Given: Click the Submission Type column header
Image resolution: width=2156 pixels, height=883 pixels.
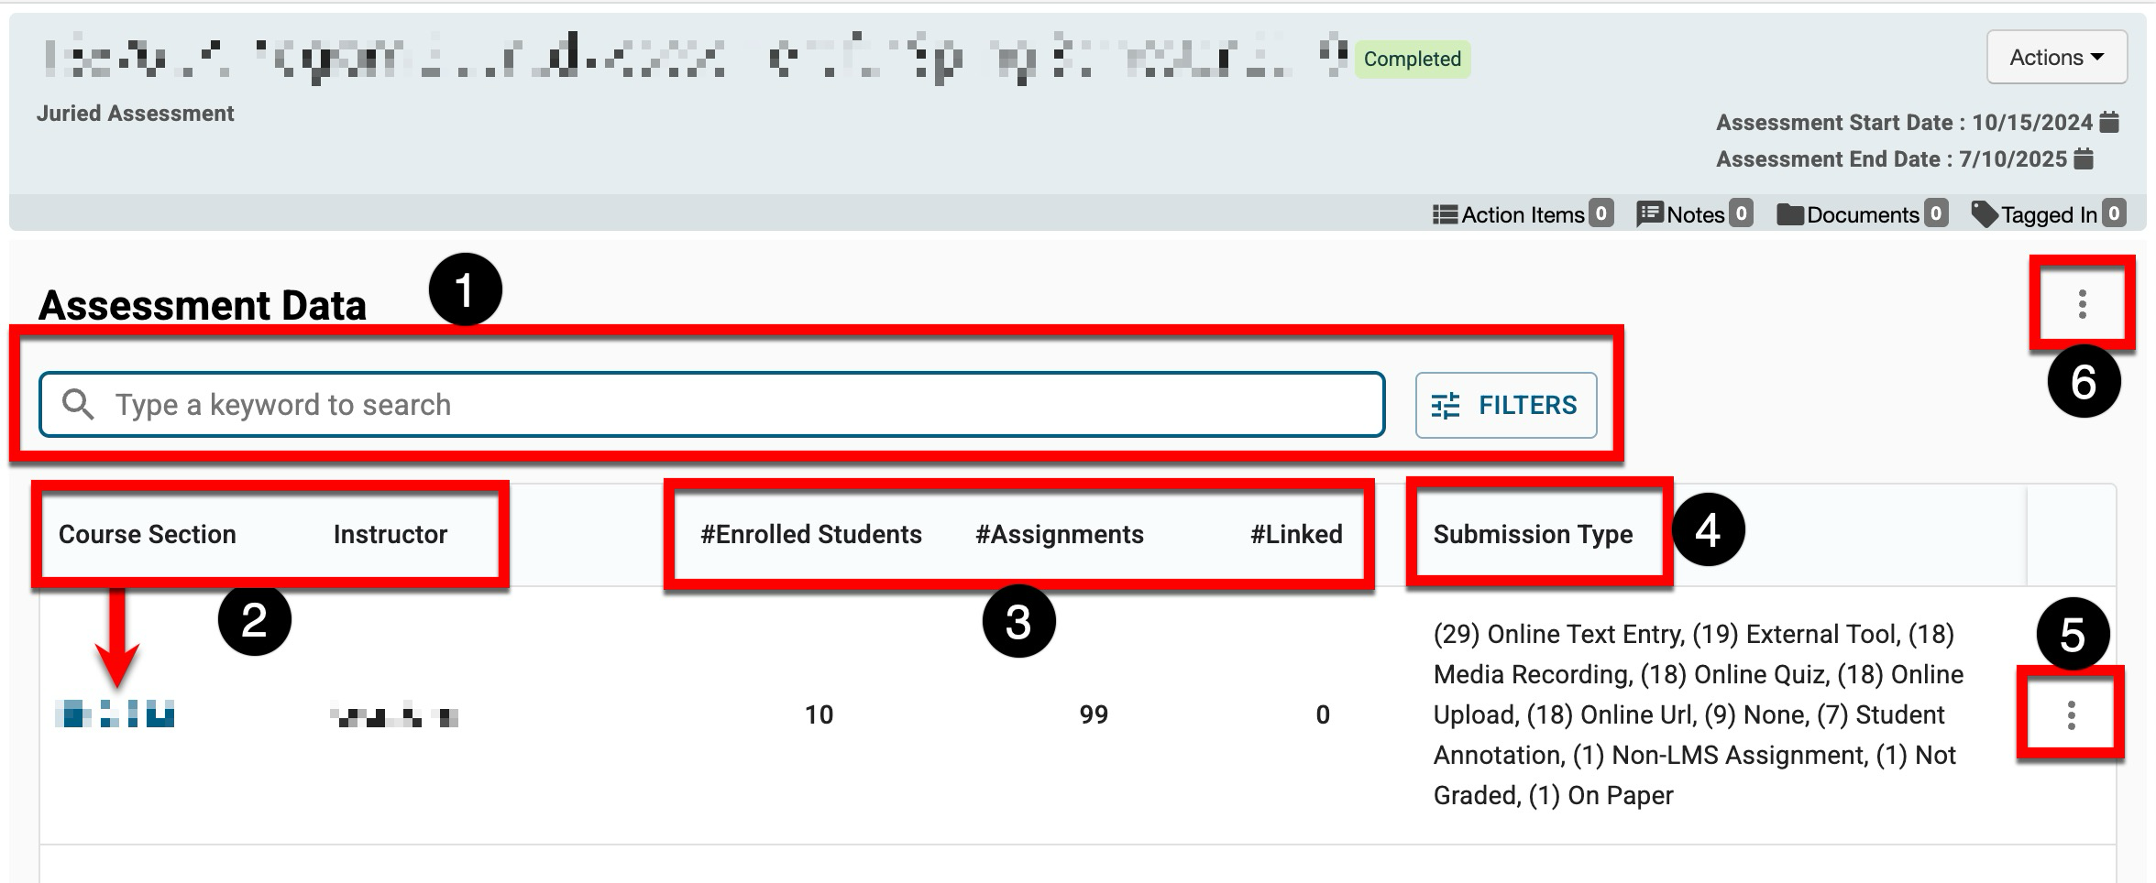Looking at the screenshot, I should coord(1533,534).
